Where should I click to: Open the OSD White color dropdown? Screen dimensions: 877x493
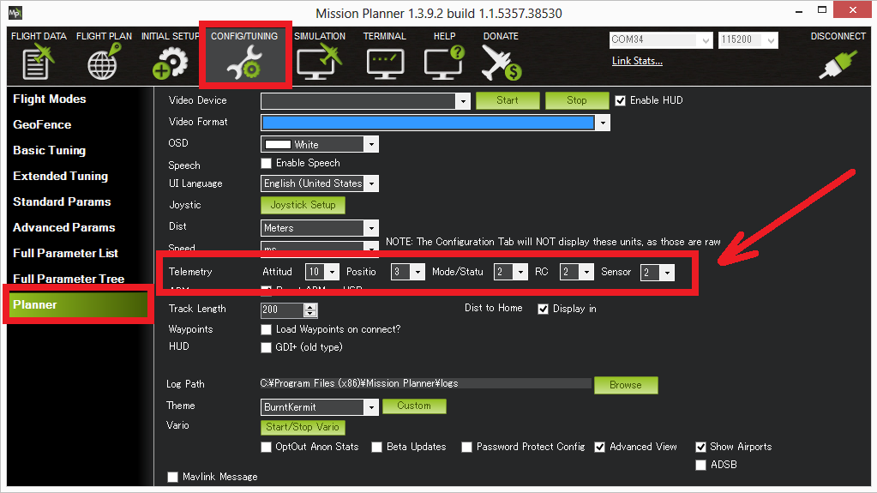(x=371, y=144)
